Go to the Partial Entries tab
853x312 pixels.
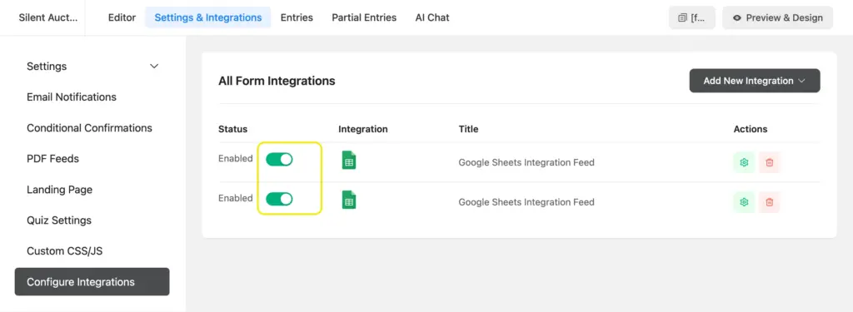[364, 17]
